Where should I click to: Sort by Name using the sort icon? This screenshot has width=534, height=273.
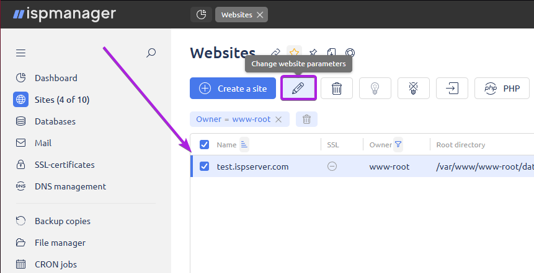(x=244, y=144)
